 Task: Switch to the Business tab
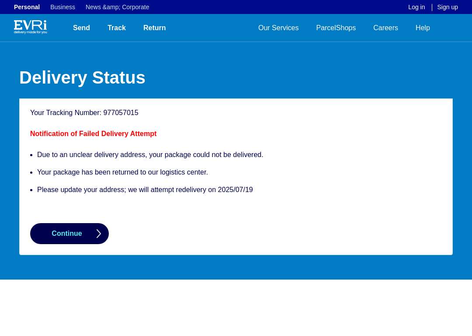(62, 7)
